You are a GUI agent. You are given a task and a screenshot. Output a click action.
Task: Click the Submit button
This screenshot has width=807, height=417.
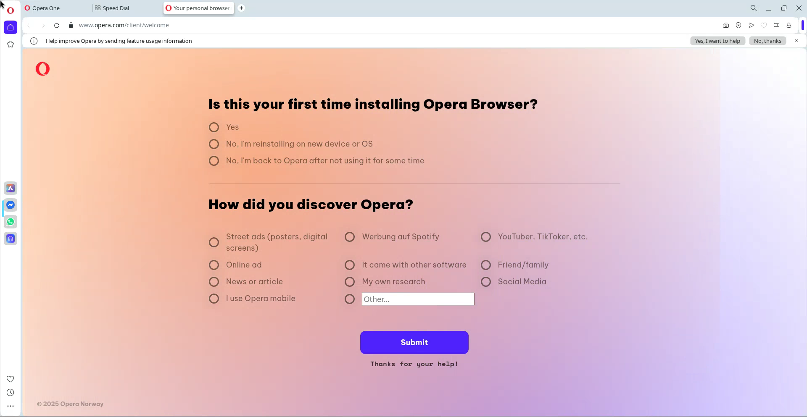(x=414, y=342)
